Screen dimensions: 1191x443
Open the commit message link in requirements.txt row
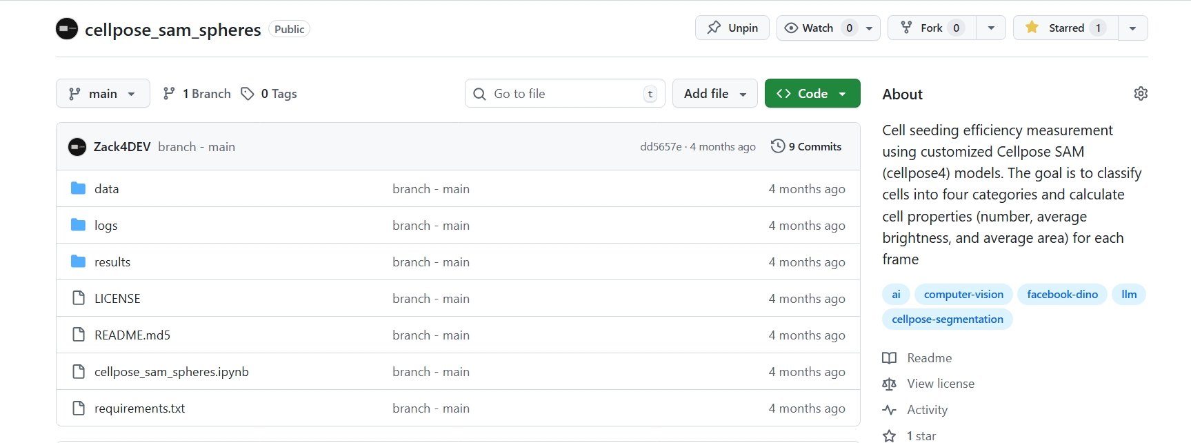(431, 408)
